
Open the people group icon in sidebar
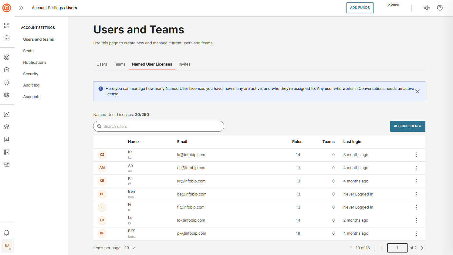pos(7,127)
